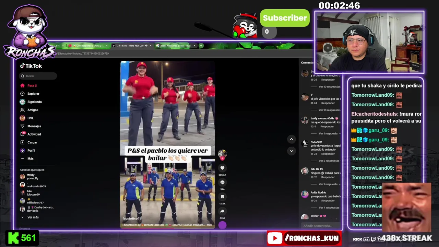Click Anita Rodrio commenter avatar

coord(305,194)
